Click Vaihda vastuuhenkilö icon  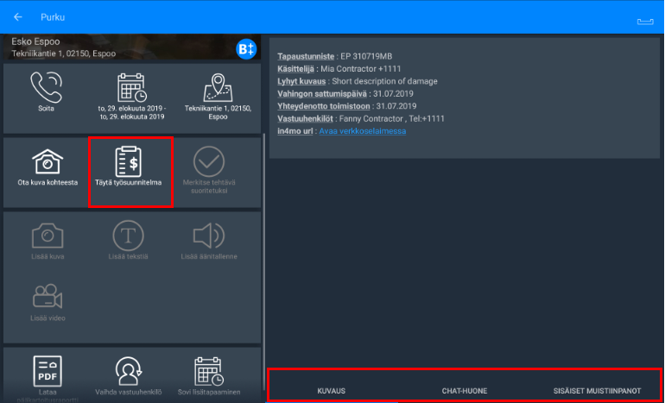pyautogui.click(x=129, y=374)
